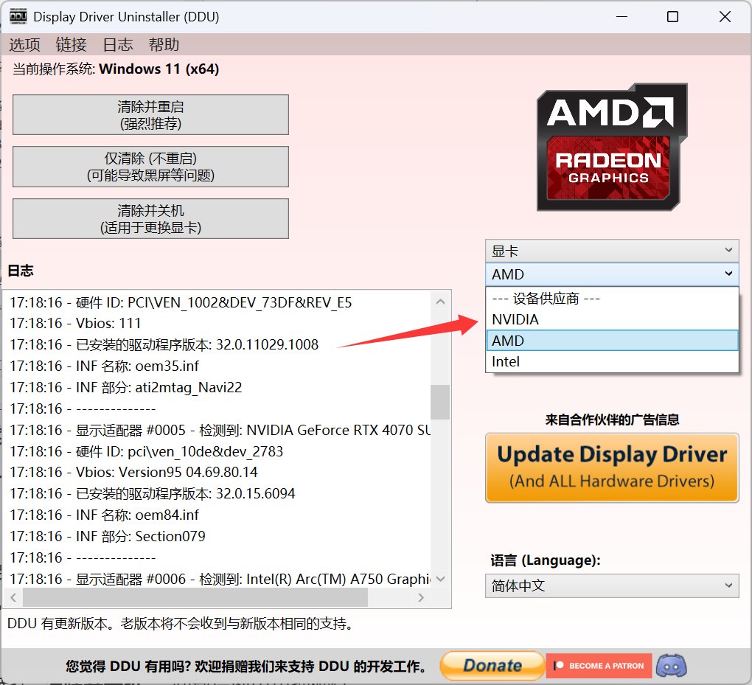Click the log scroll down arrow

[x=440, y=579]
